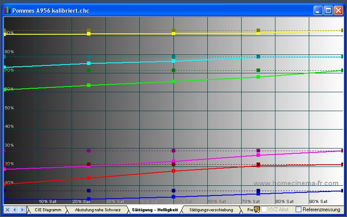Image resolution: width=347 pixels, height=217 pixels.
Task: Click the small yellow icon beside the Fre tab
Action: point(257,210)
